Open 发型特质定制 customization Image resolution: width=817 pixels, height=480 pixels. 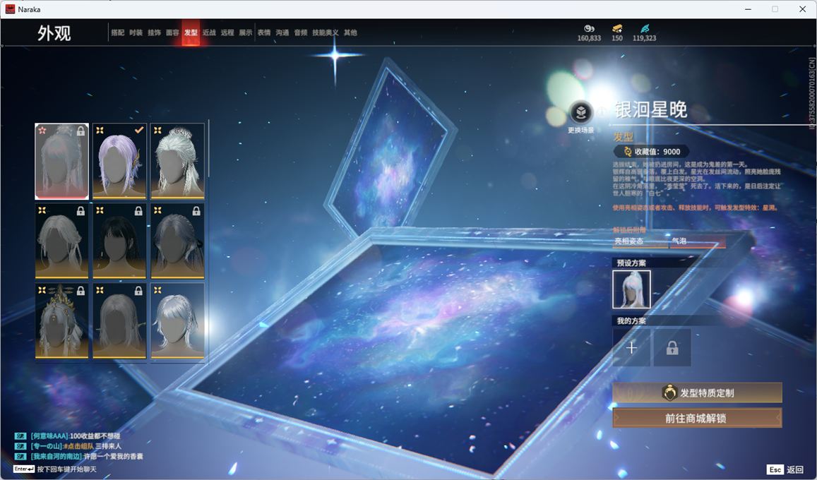697,392
